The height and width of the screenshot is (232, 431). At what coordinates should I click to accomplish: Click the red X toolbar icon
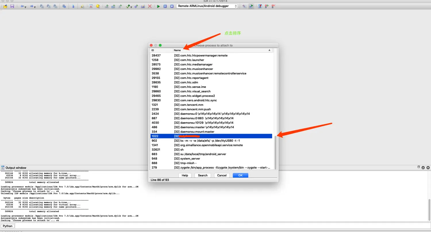click(150, 6)
